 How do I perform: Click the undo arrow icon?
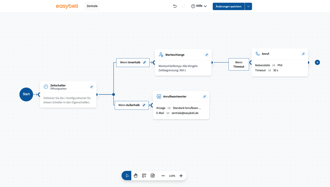tap(175, 6)
